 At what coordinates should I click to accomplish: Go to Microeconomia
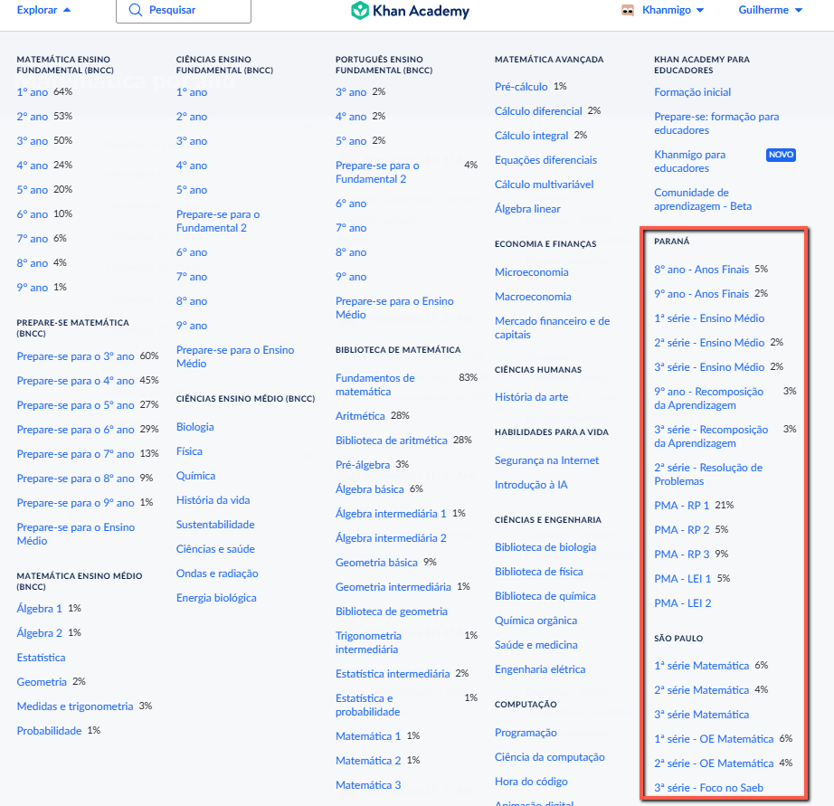(531, 272)
